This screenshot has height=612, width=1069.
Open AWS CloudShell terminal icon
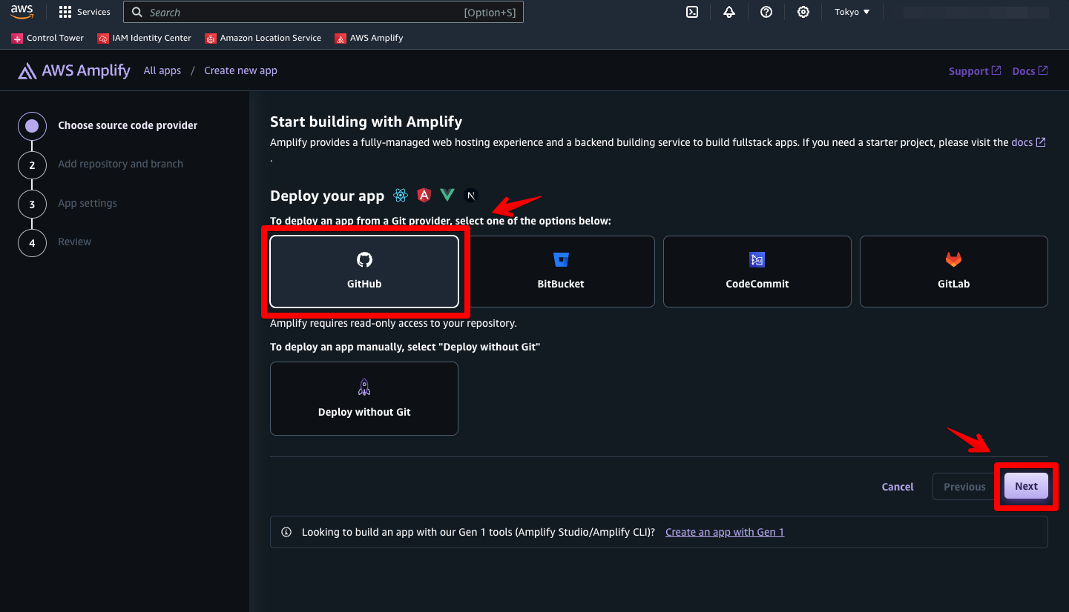[x=692, y=12]
